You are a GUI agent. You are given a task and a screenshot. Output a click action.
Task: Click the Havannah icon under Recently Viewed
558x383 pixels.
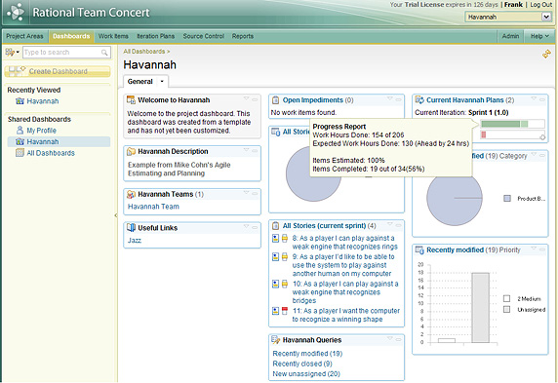pyautogui.click(x=20, y=101)
